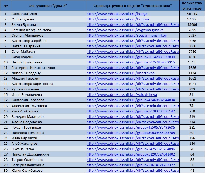Select the cell Степан Менщиков
This screenshot has height=173, width=205.
[x=48, y=35]
